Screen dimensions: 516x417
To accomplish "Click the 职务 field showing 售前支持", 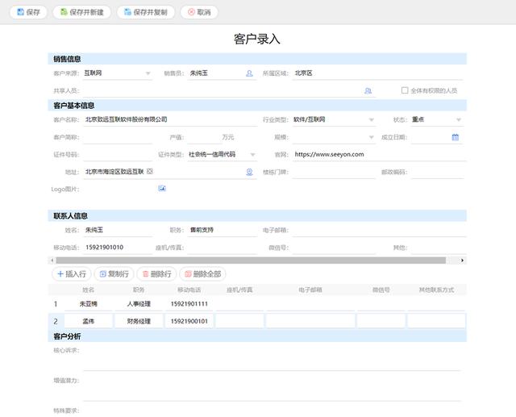I will click(223, 230).
